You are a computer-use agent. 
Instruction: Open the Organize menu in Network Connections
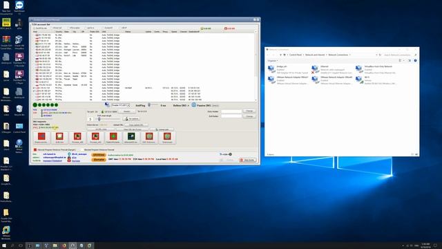[x=273, y=60]
